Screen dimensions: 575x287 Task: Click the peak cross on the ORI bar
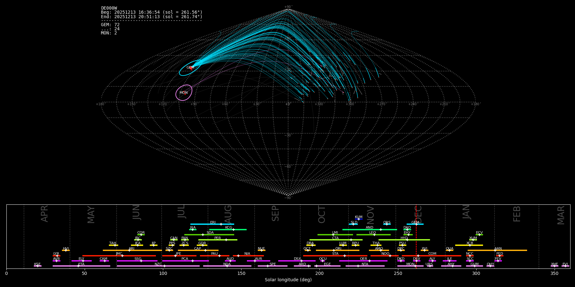[334, 250]
